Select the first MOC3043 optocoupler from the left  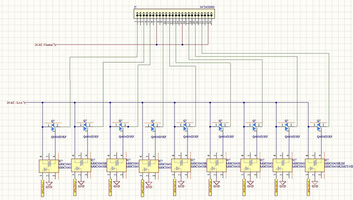pyautogui.click(x=49, y=166)
